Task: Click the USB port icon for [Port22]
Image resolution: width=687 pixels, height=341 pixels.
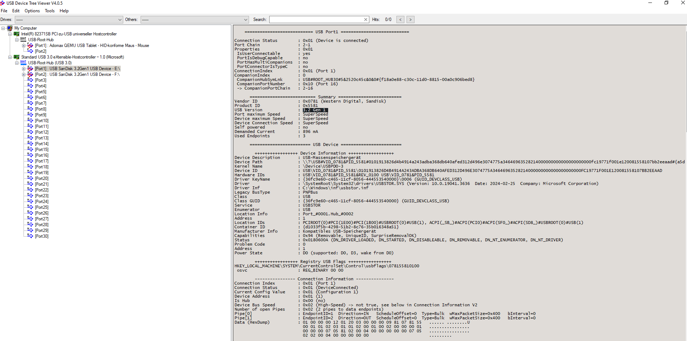Action: 30,190
